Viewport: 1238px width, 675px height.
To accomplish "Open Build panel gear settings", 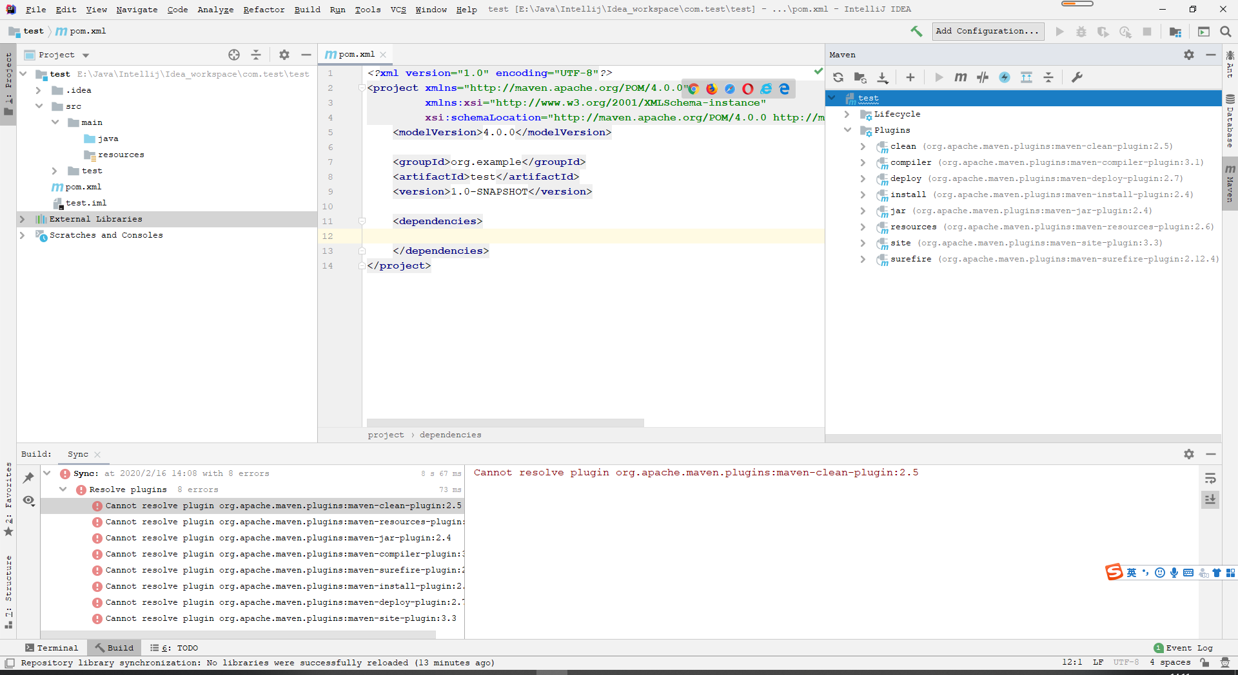I will click(x=1189, y=454).
